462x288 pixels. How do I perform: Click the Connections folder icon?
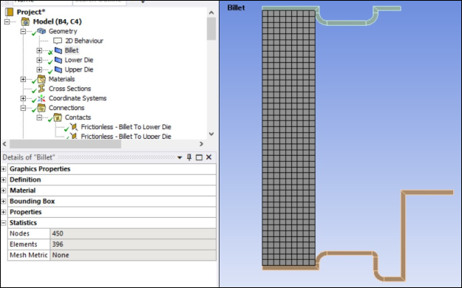[x=41, y=108]
